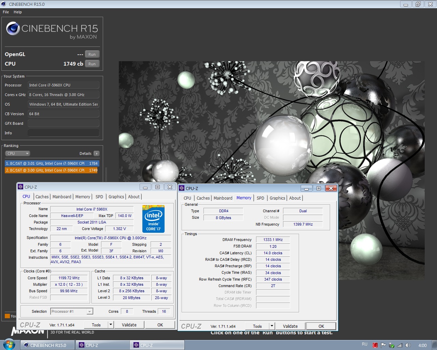Screen dimensions: 437x350
Task: Click the right CPU-Z window title icon
Action: (x=182, y=188)
